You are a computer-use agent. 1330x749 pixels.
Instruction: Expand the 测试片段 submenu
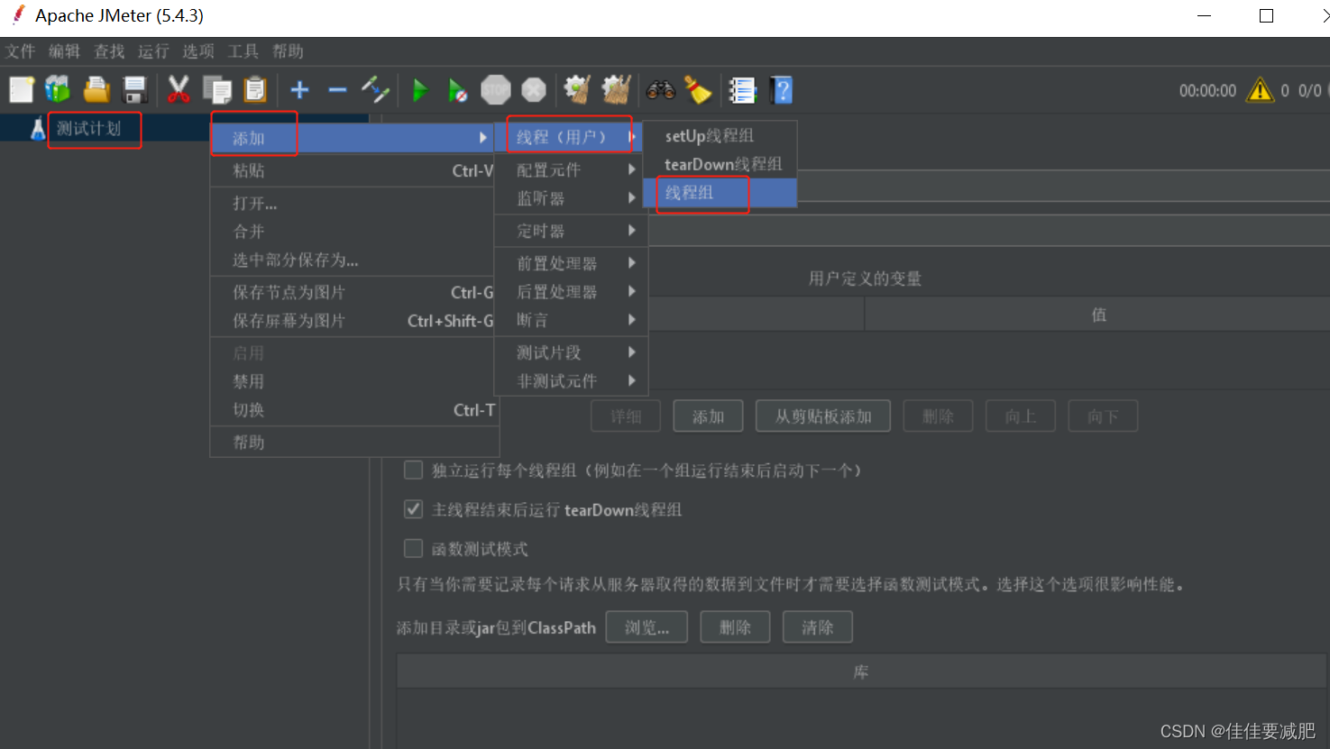(569, 352)
